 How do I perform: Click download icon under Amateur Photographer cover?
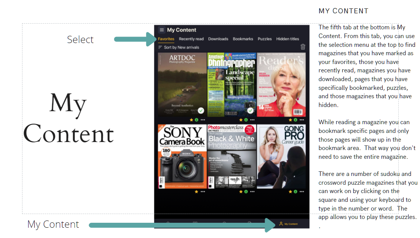coord(246,120)
